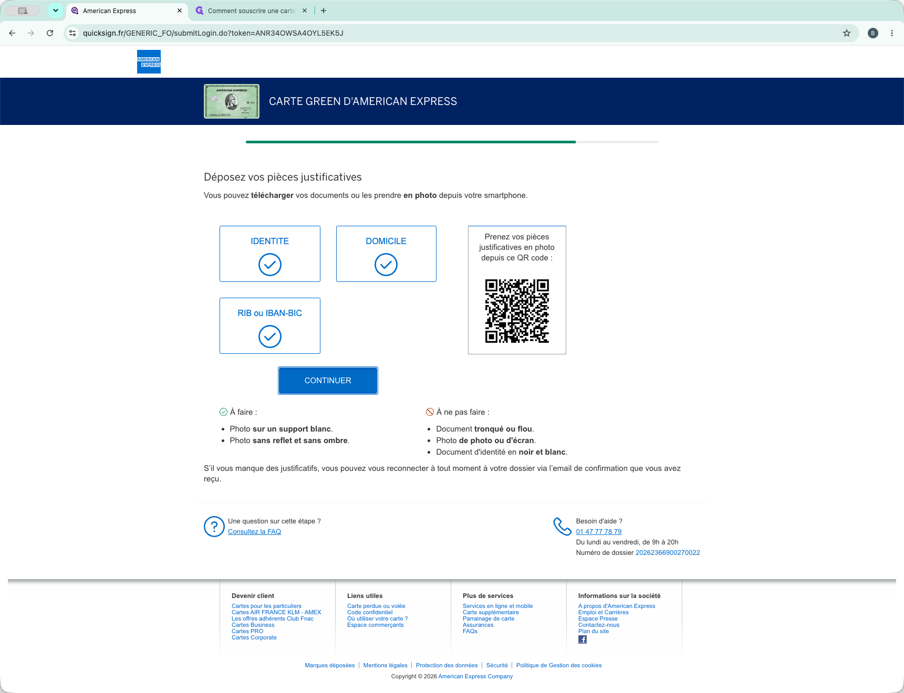The width and height of the screenshot is (904, 693).
Task: Open the FAQs footer link
Action: [x=470, y=631]
